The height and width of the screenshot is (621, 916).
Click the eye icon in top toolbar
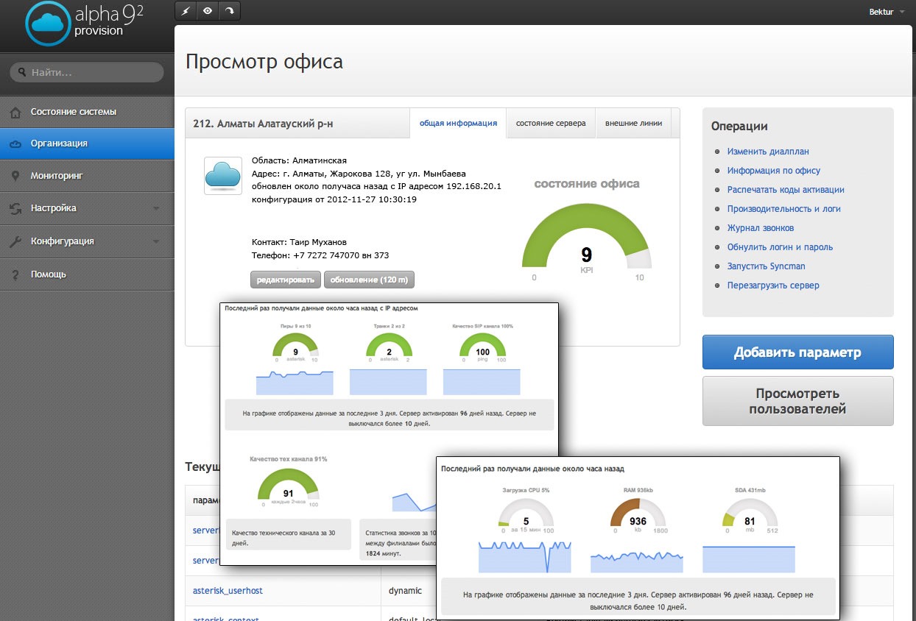point(208,11)
